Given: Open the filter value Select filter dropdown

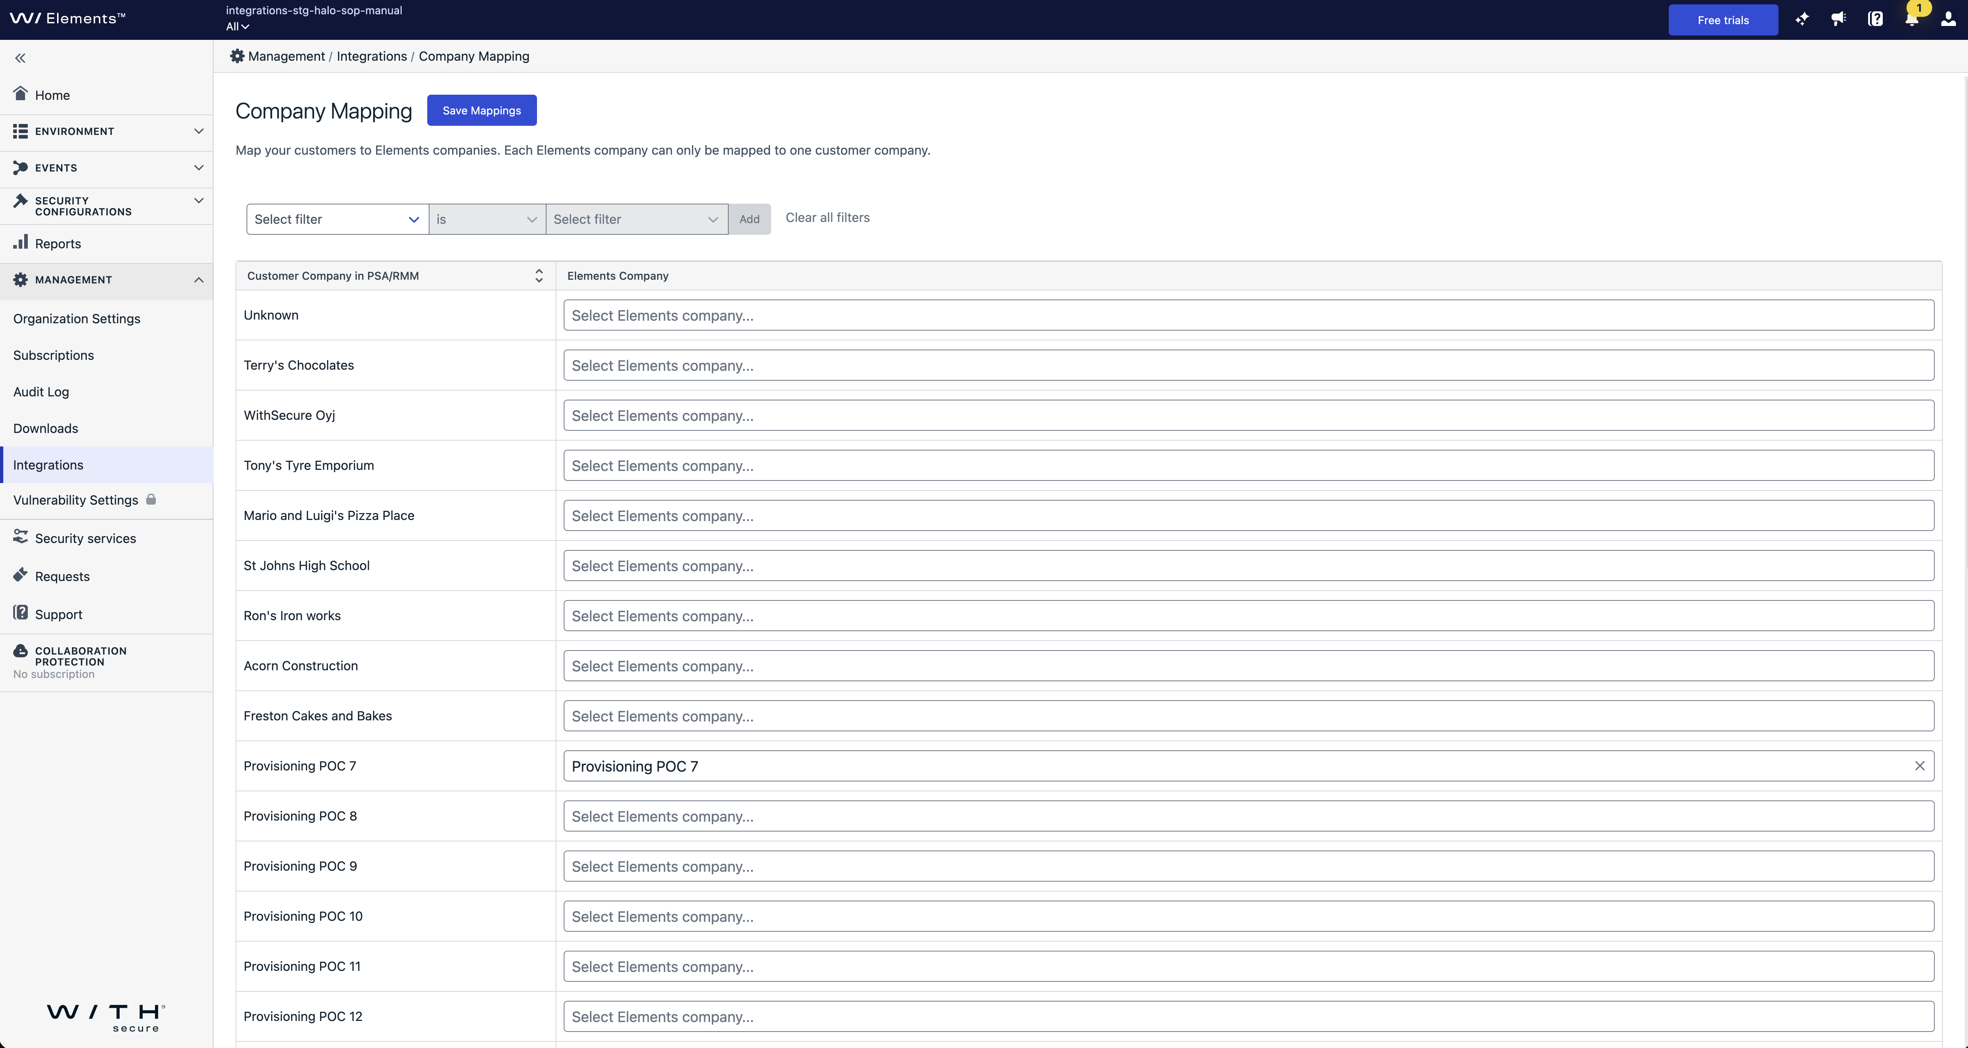Looking at the screenshot, I should (x=636, y=219).
